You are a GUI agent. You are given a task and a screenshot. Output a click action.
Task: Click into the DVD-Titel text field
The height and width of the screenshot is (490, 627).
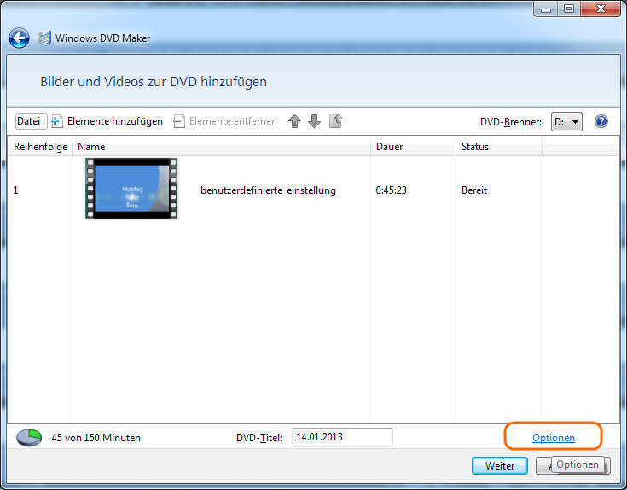pyautogui.click(x=342, y=437)
